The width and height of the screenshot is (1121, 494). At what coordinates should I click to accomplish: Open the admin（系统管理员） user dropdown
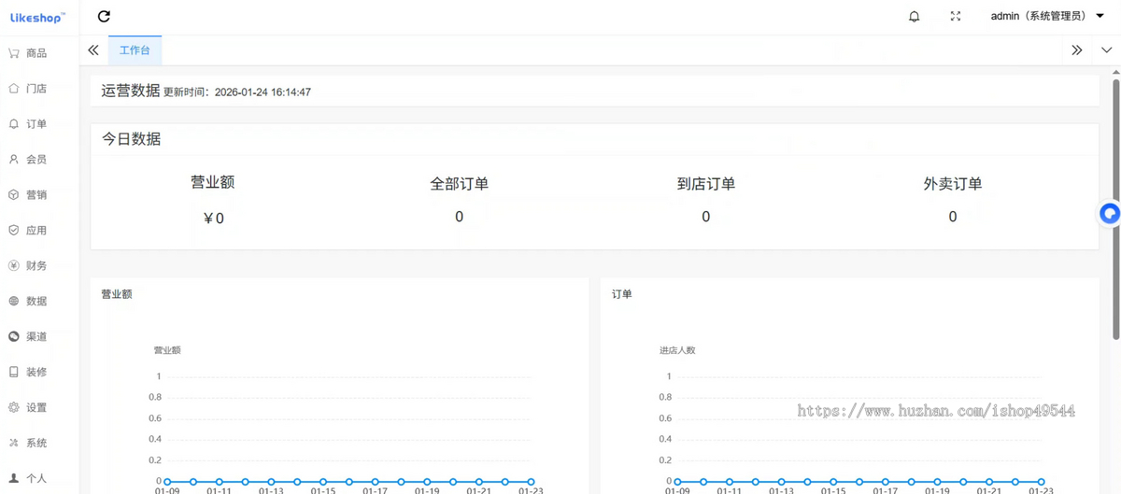click(1047, 16)
